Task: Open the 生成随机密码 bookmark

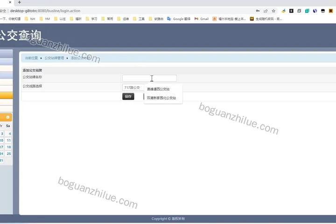Action: [x=266, y=19]
